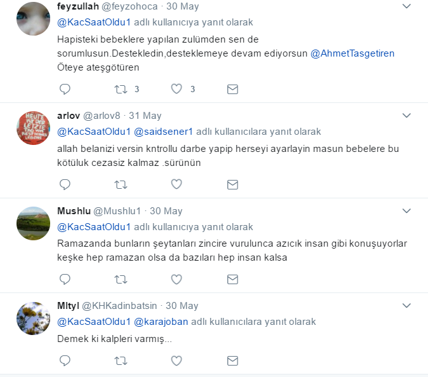This screenshot has width=428, height=377.
Task: Retweet feyzullah's tweet about Hapisteki bebekler
Action: [x=121, y=89]
